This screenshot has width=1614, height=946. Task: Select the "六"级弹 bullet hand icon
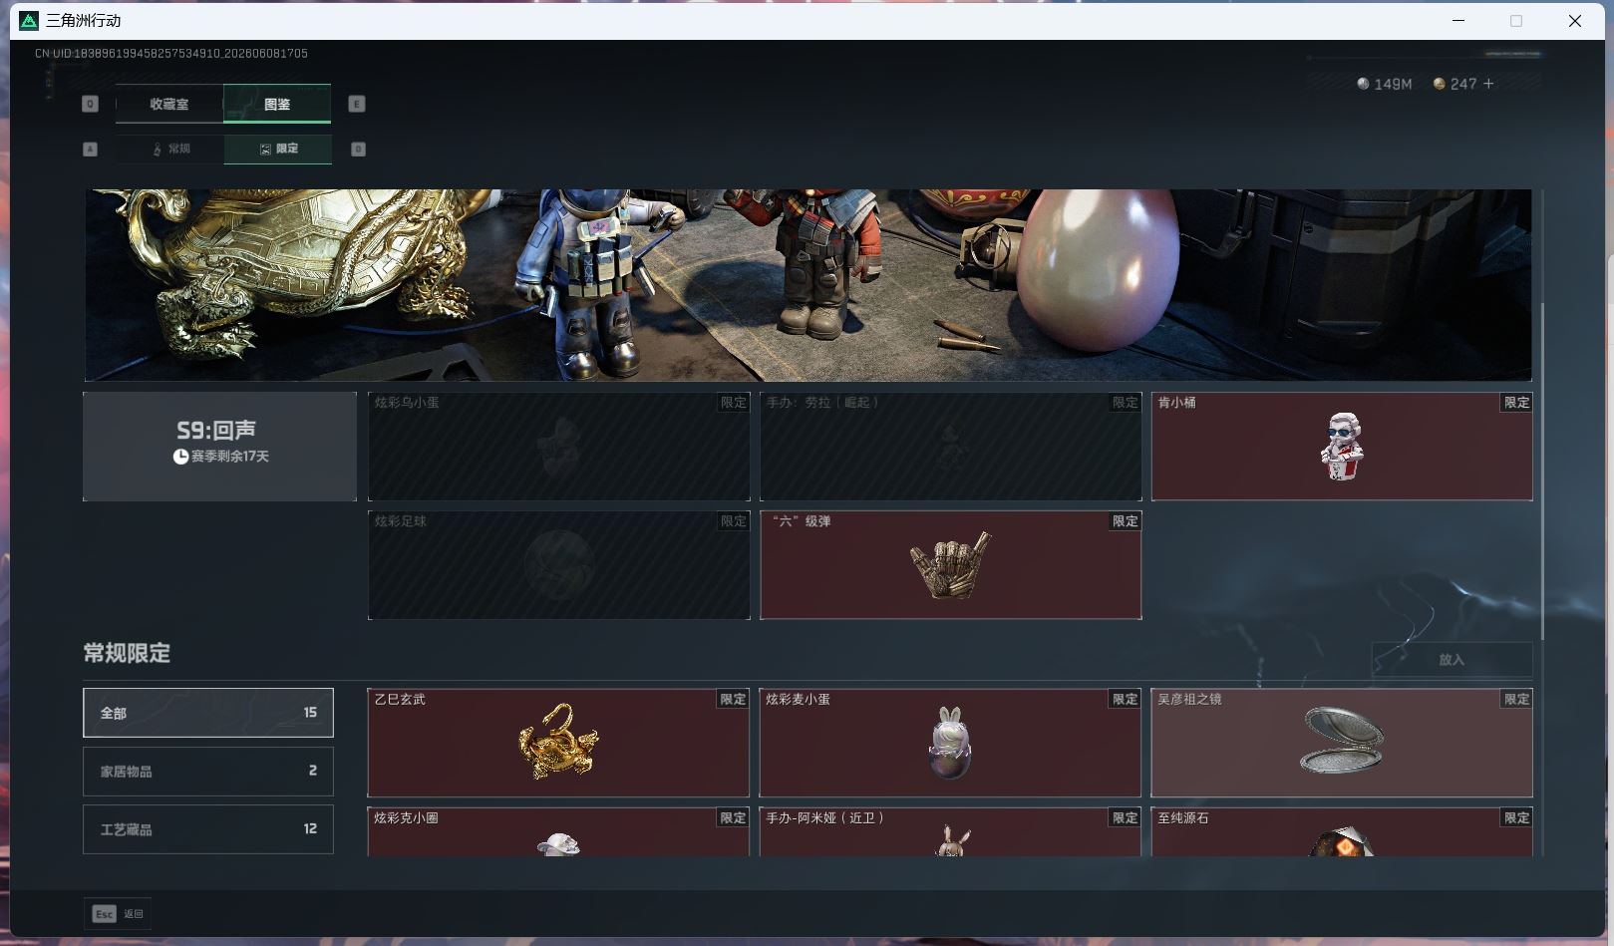950,565
